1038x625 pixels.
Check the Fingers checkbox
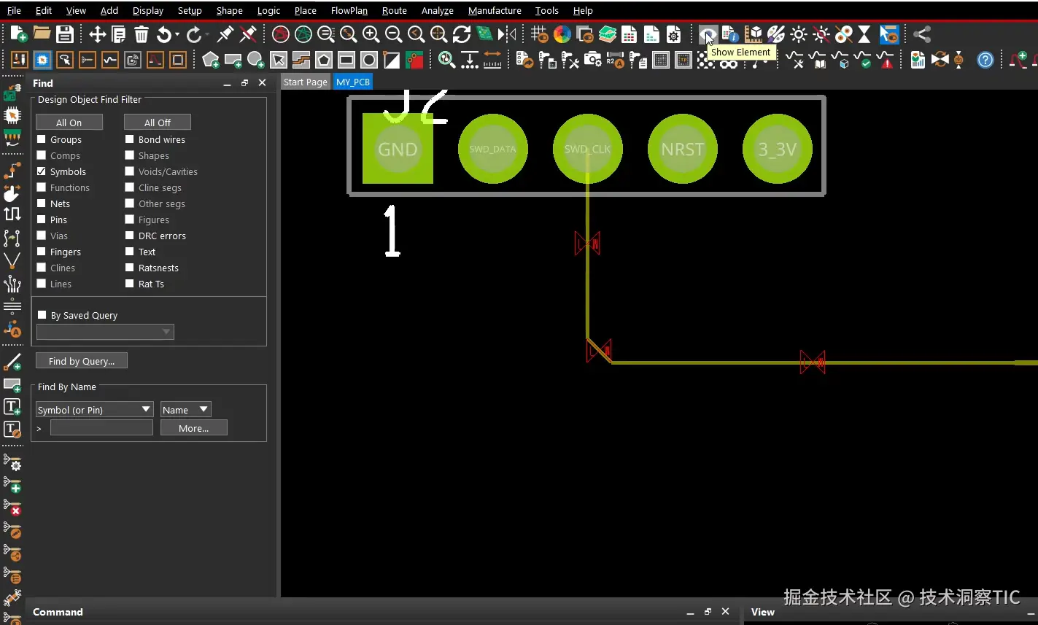[42, 252]
